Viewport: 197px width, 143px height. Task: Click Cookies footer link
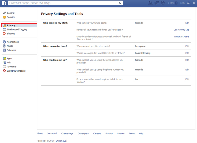click(121, 134)
